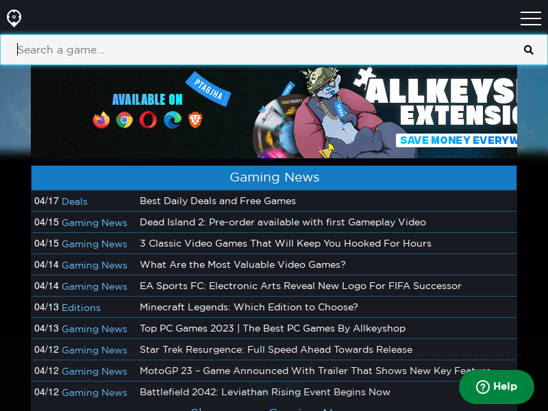
Task: Click the Brave browser icon
Action: (195, 120)
